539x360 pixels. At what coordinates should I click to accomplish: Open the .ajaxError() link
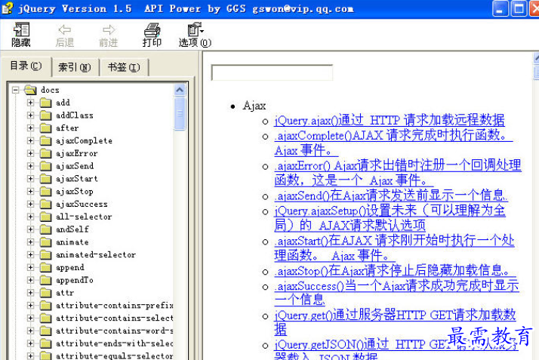click(x=397, y=173)
